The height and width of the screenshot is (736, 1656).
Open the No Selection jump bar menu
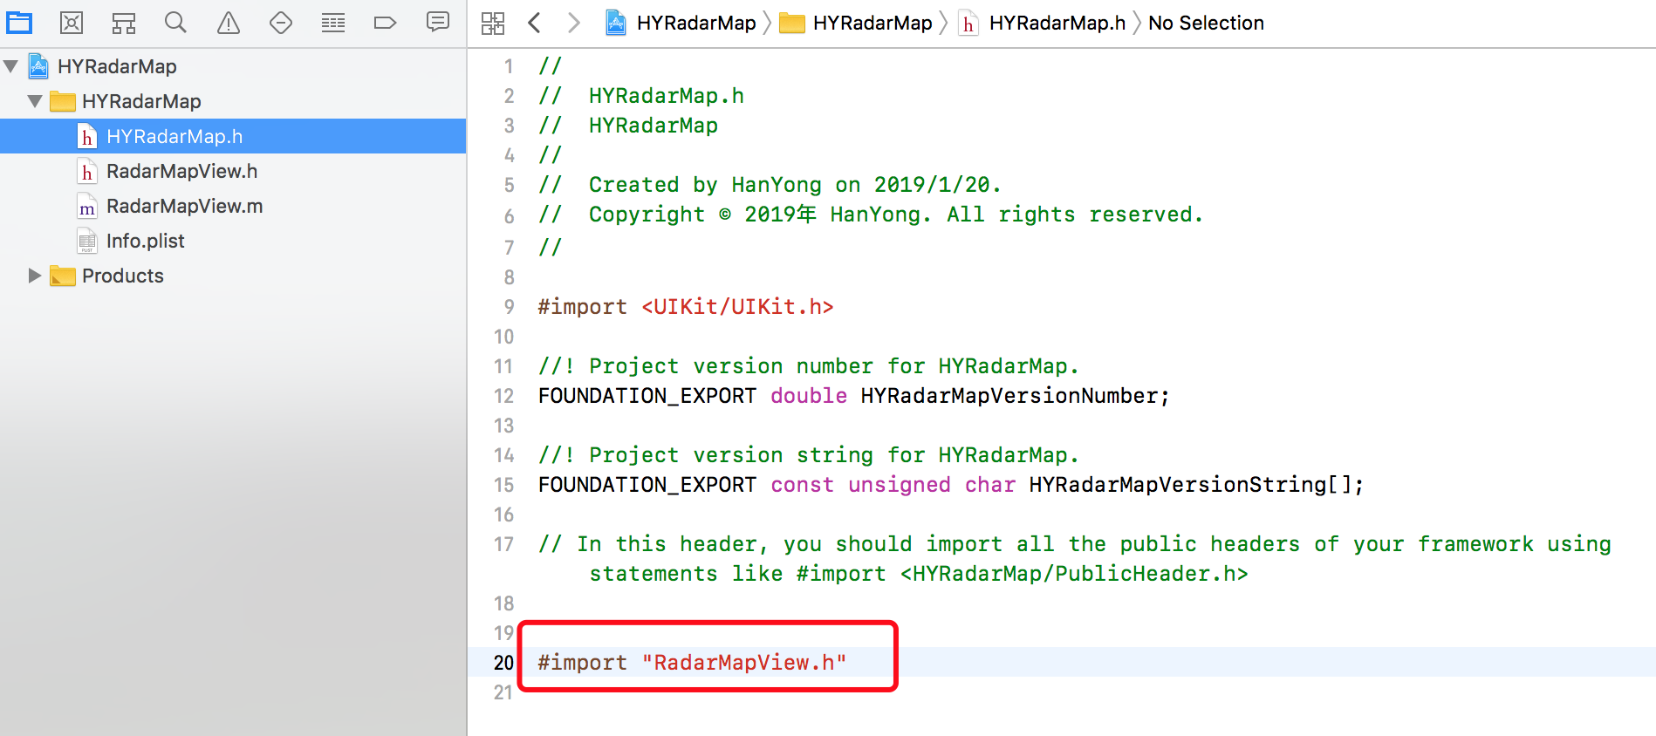1206,23
